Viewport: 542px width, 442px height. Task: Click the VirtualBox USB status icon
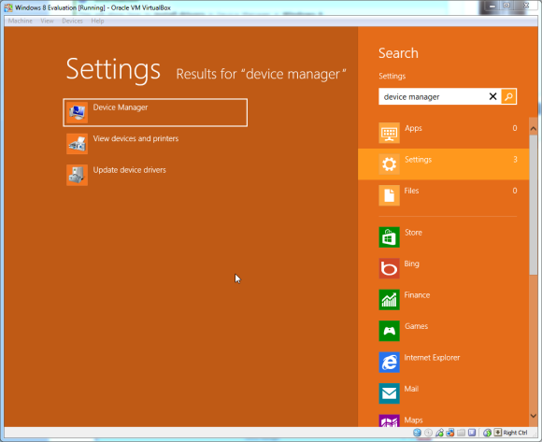440,433
